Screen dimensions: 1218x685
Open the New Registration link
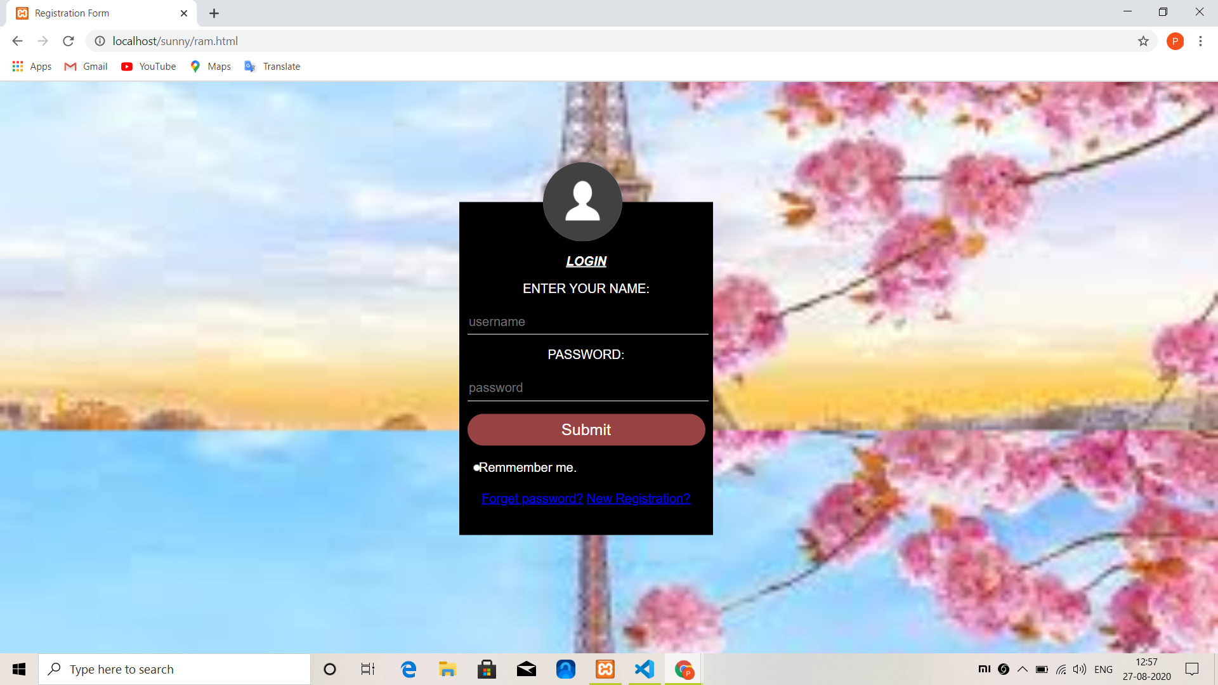[x=638, y=499]
